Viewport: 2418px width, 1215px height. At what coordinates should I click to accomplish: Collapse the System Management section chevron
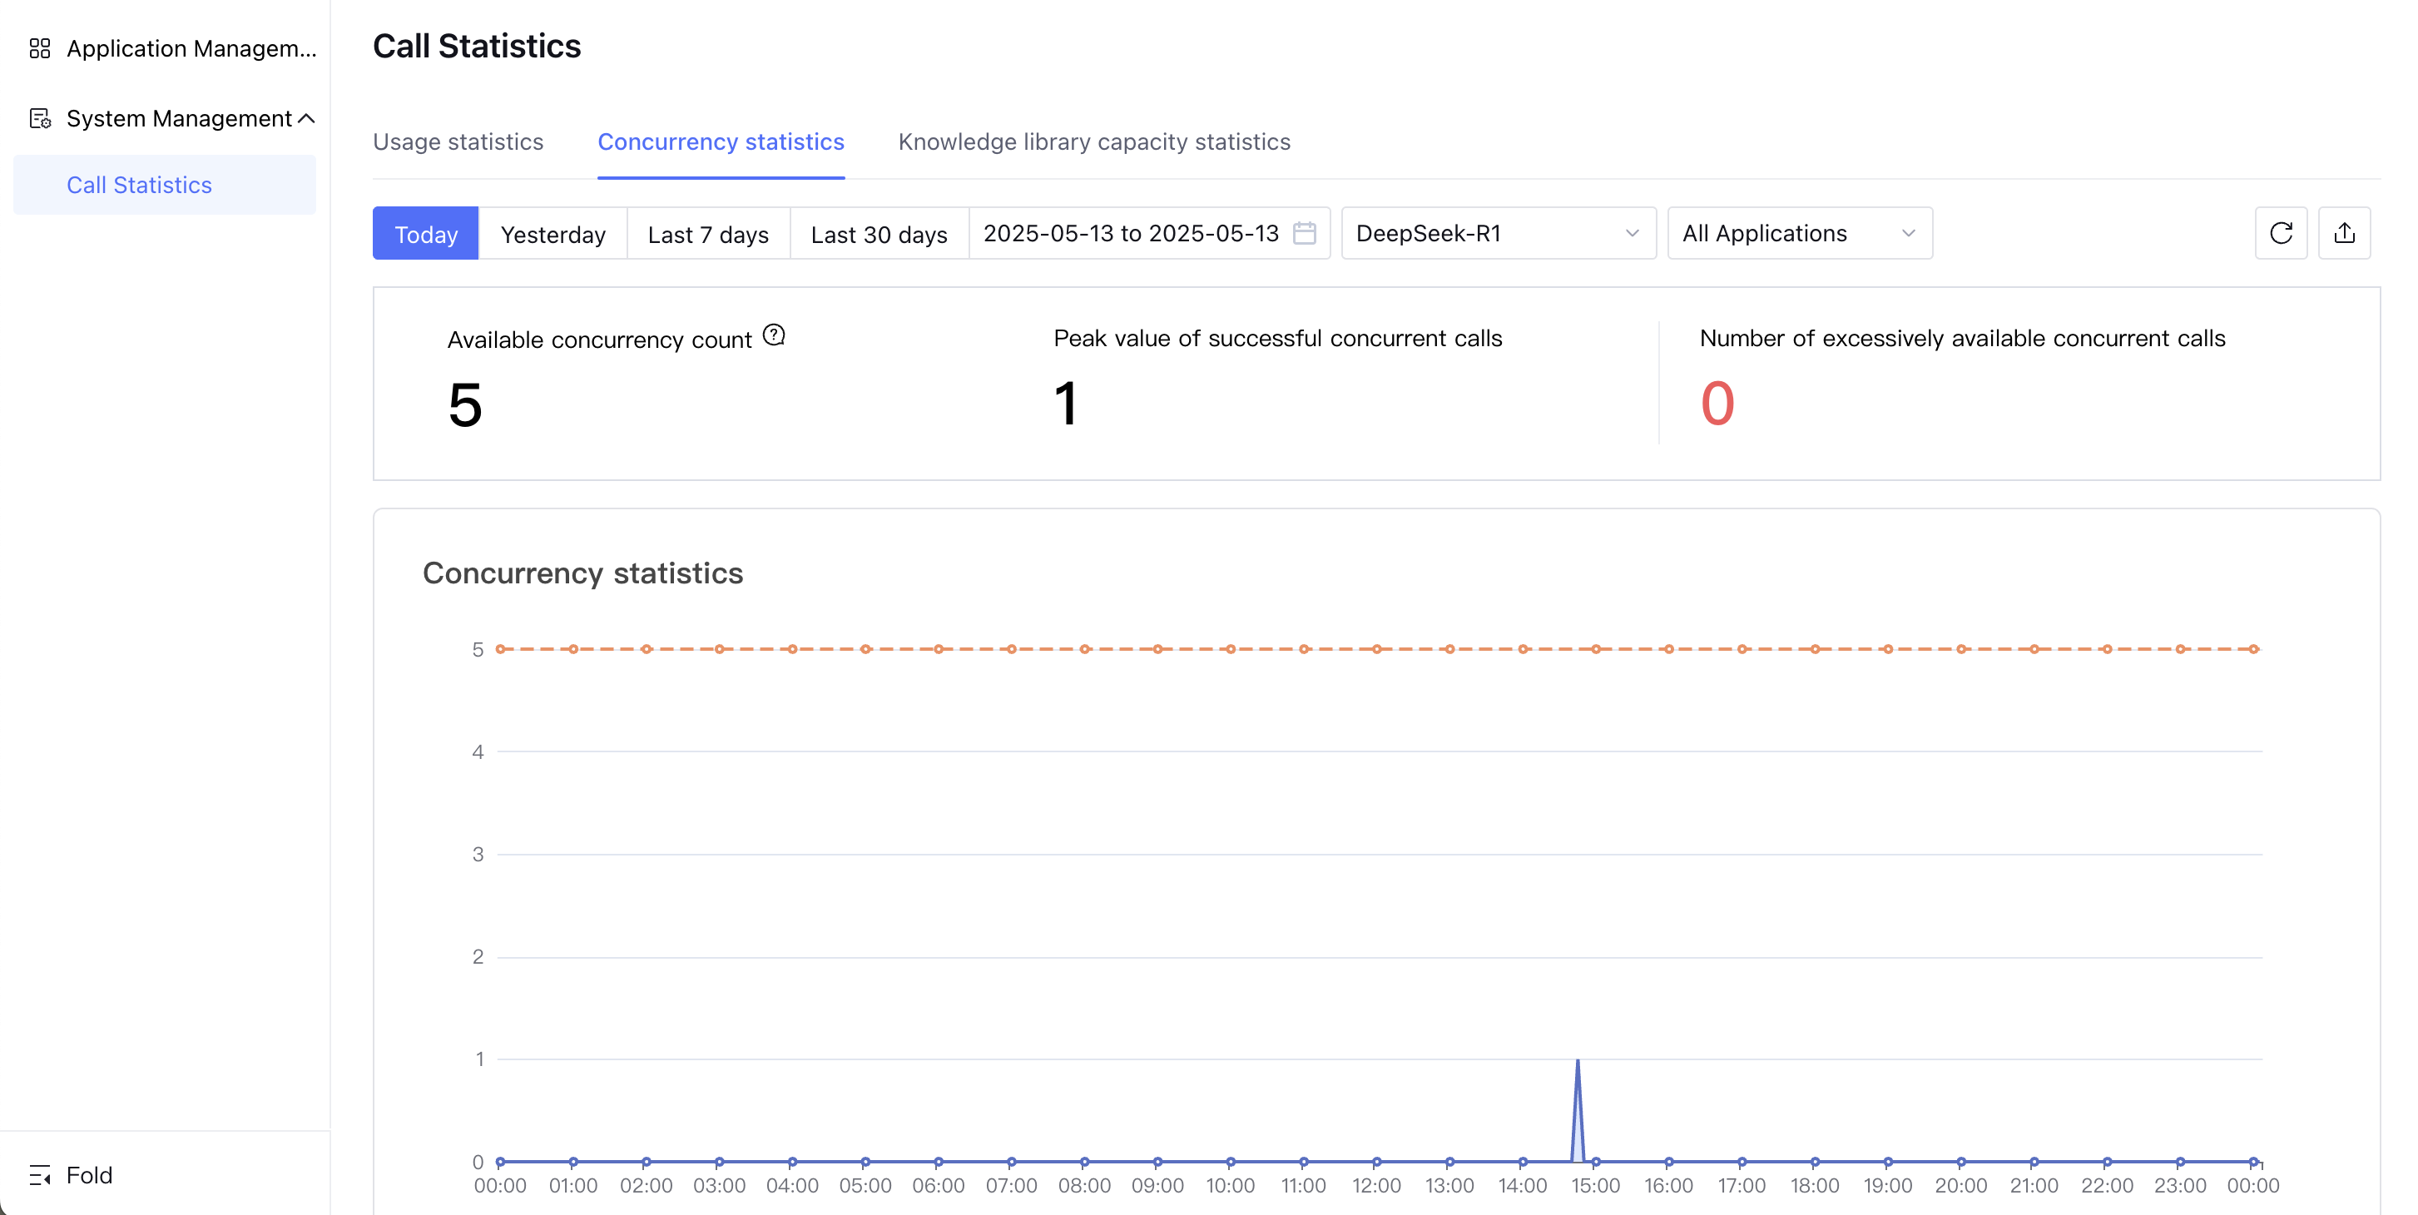click(x=306, y=118)
